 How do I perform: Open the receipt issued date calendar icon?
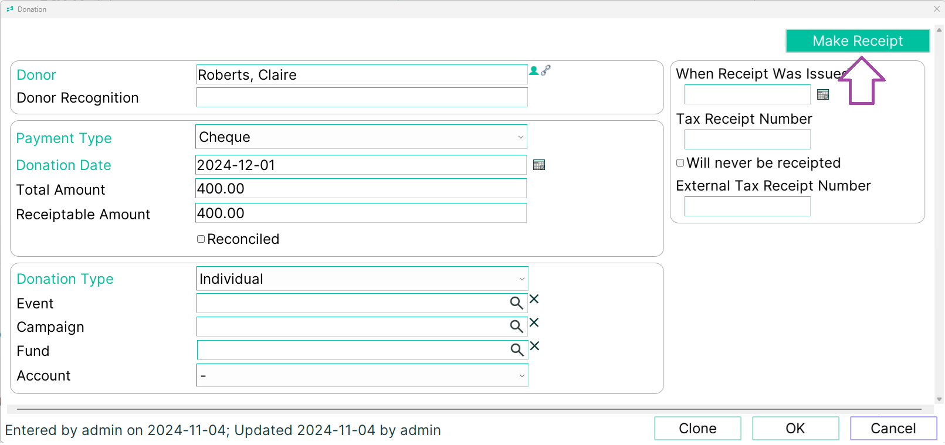click(823, 94)
